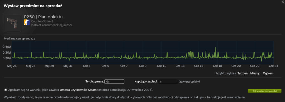The image size is (285, 102).
Task: Click the 'Maj 31' date label
Action: [x=68, y=66]
